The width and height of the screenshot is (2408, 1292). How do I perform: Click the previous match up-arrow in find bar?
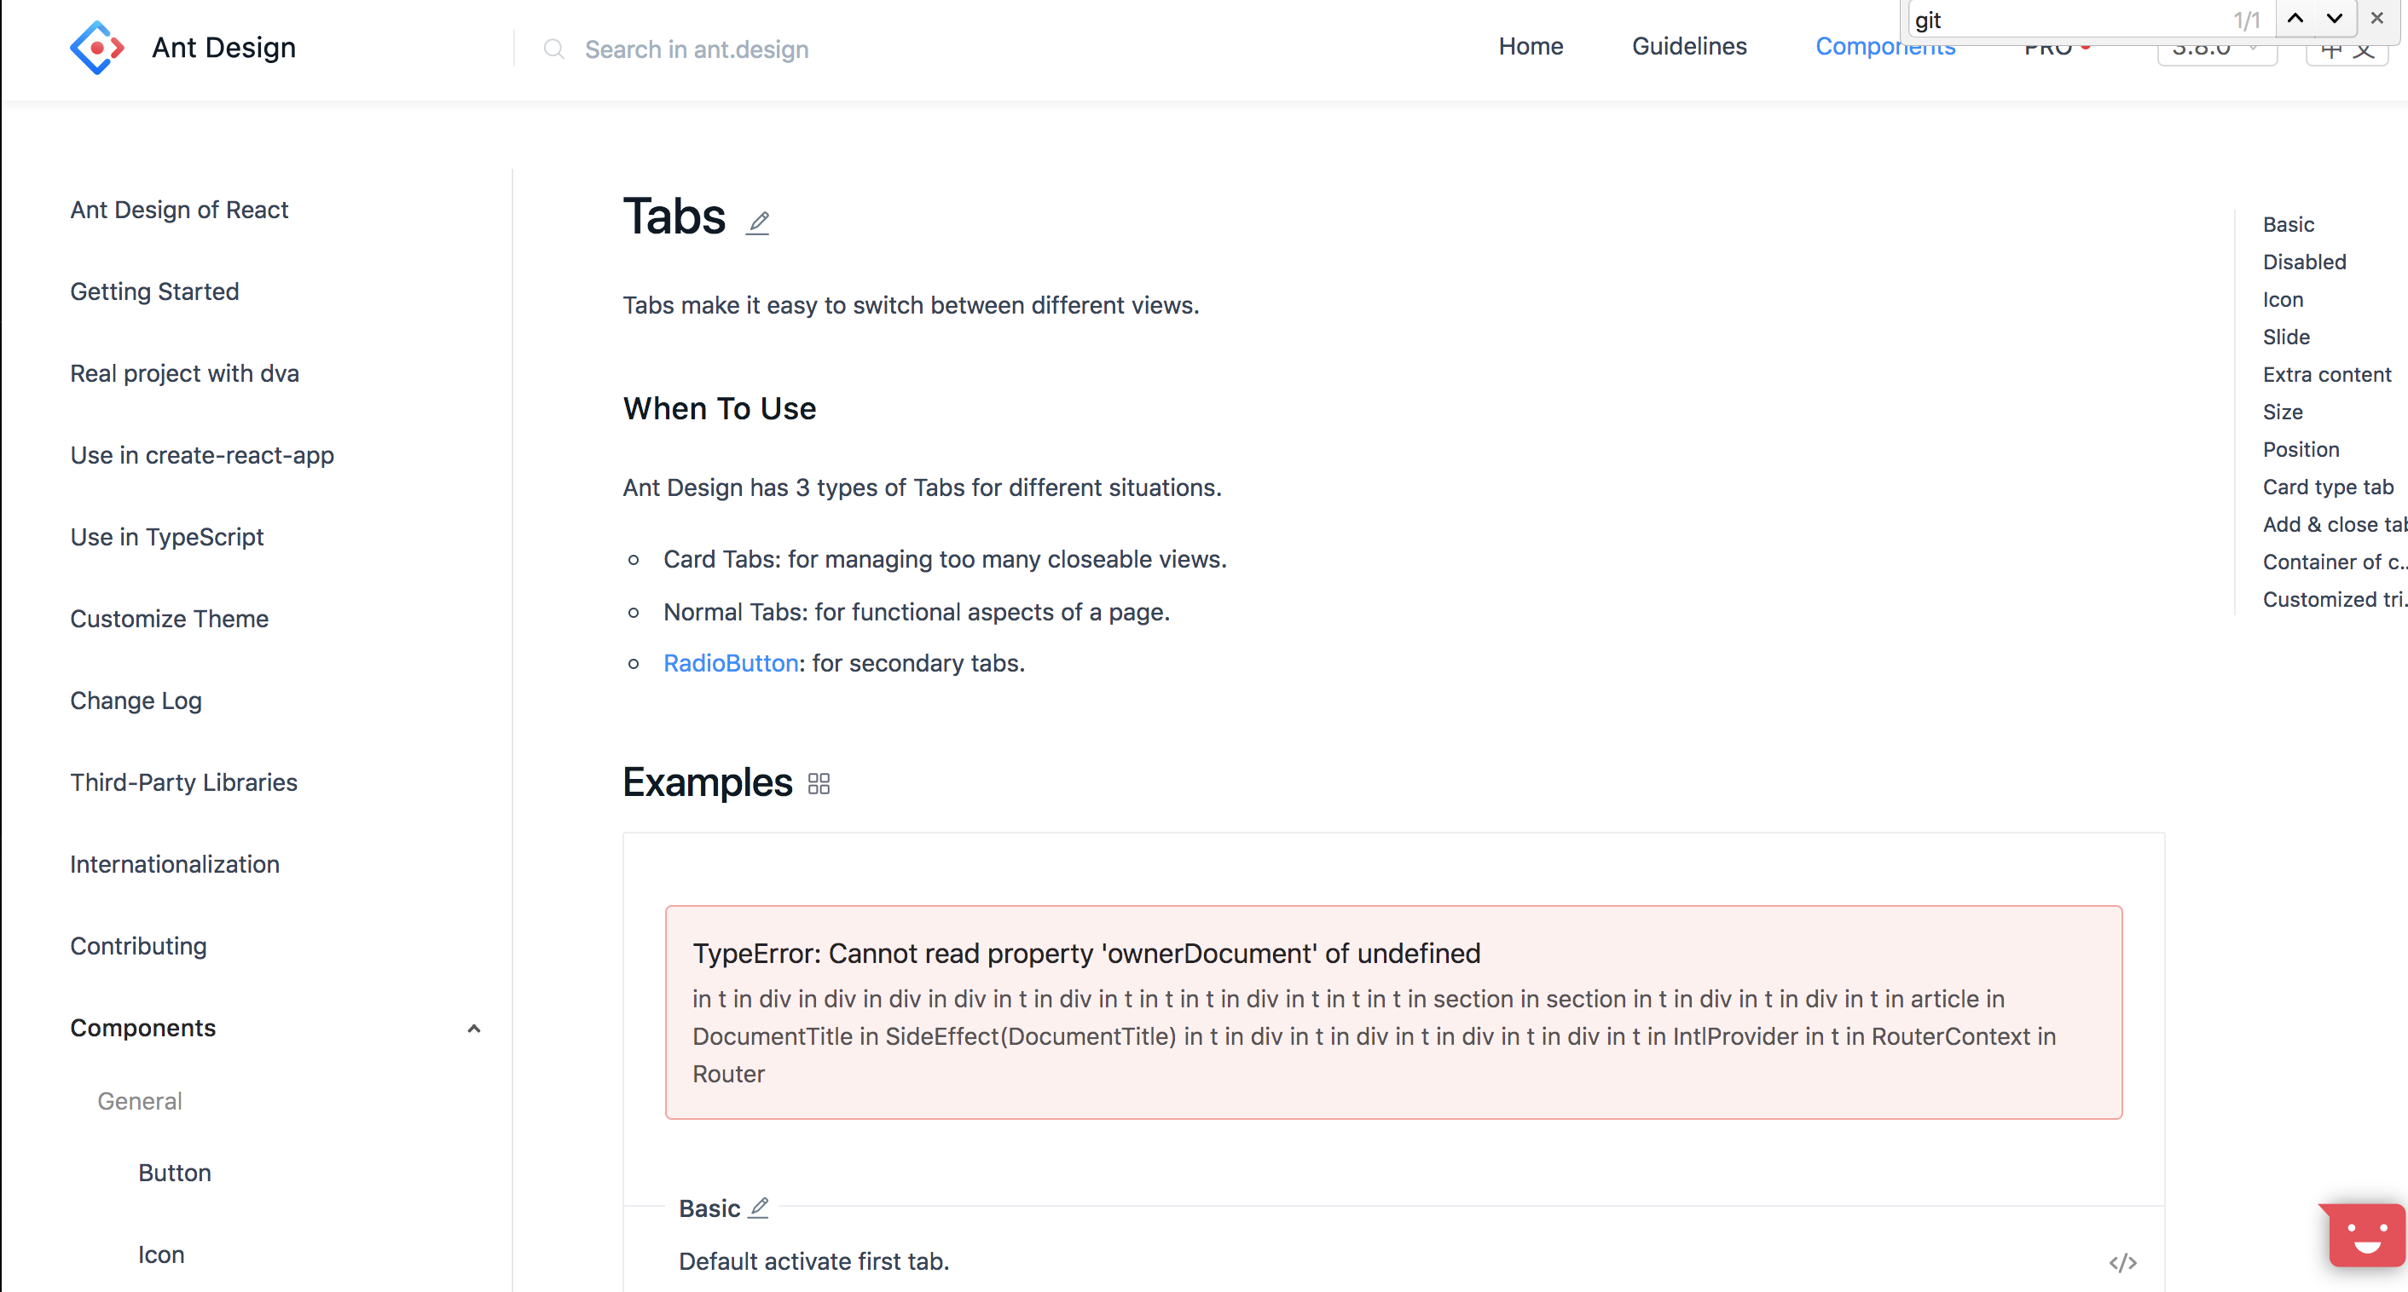[2293, 18]
